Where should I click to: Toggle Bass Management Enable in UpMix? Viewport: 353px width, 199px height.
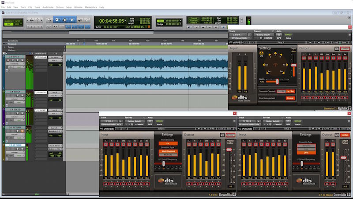[290, 98]
